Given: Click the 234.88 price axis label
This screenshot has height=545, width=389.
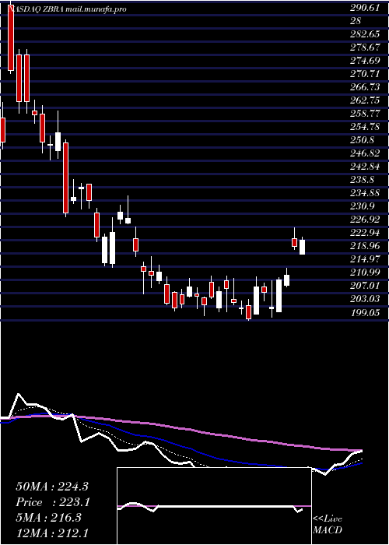Looking at the screenshot, I should [364, 192].
